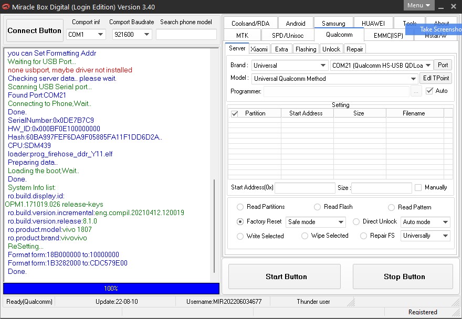Expand the Model Universal Qualcomm Method dropdown
The width and height of the screenshot is (462, 319).
(x=335, y=79)
